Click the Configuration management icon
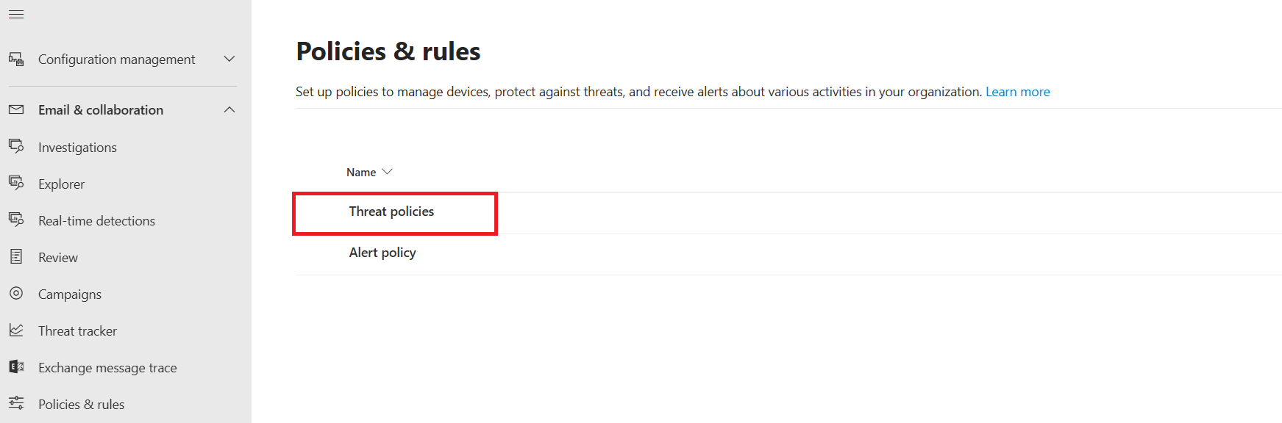Image resolution: width=1282 pixels, height=423 pixels. [x=16, y=59]
